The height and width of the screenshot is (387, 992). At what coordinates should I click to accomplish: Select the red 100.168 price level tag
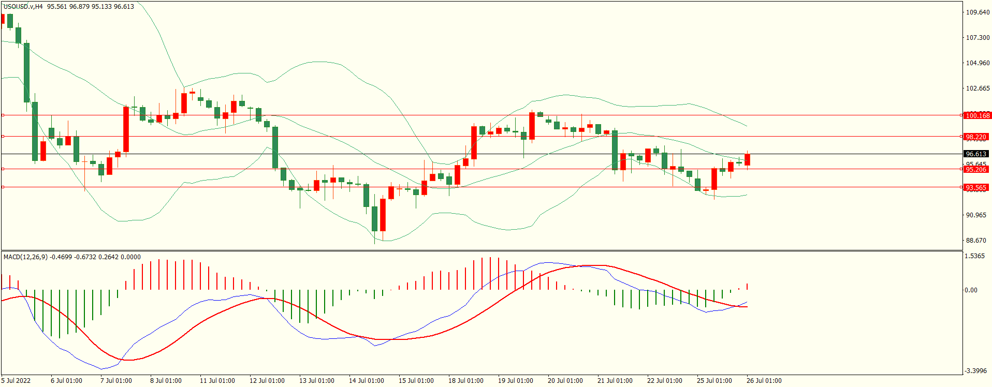pos(977,115)
